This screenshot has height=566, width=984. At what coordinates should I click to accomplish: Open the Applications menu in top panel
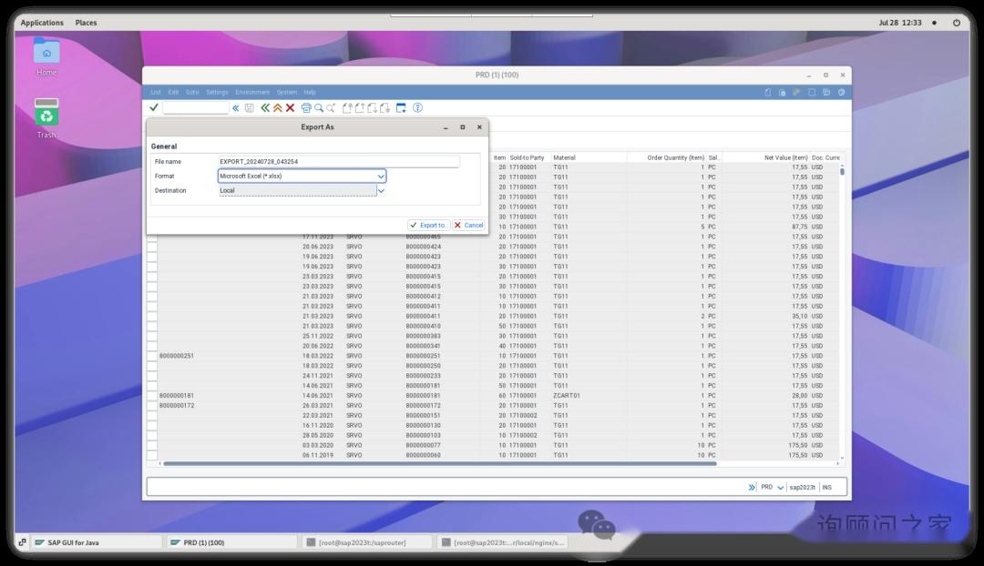point(42,23)
